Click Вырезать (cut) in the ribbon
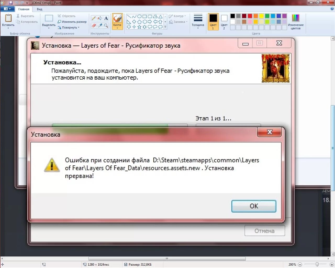This screenshot has width=335, height=268. pos(25,16)
